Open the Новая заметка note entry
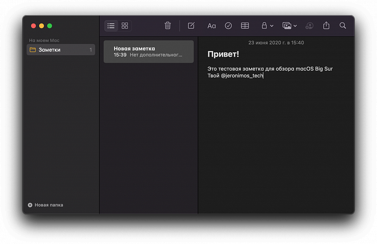 tap(148, 51)
